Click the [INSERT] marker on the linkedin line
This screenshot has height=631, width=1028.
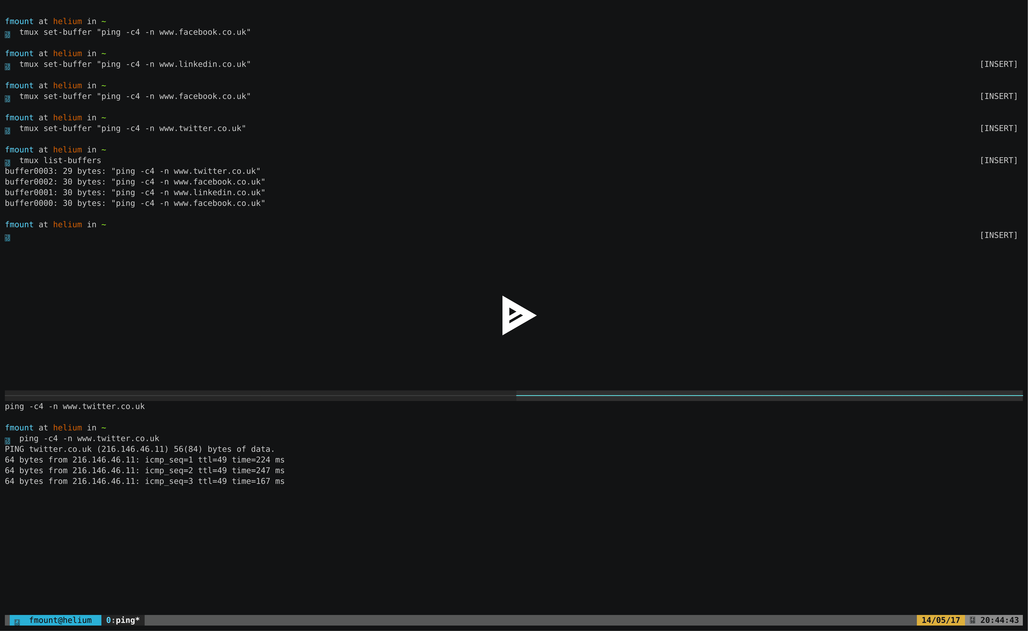[x=998, y=64]
